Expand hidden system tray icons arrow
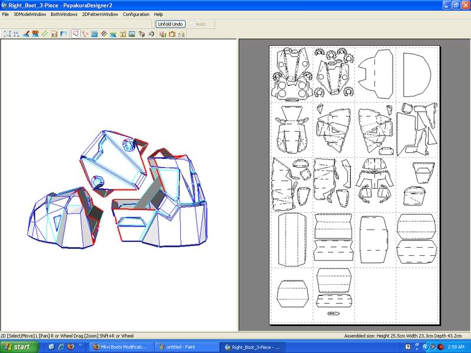The image size is (471, 353). 425,347
